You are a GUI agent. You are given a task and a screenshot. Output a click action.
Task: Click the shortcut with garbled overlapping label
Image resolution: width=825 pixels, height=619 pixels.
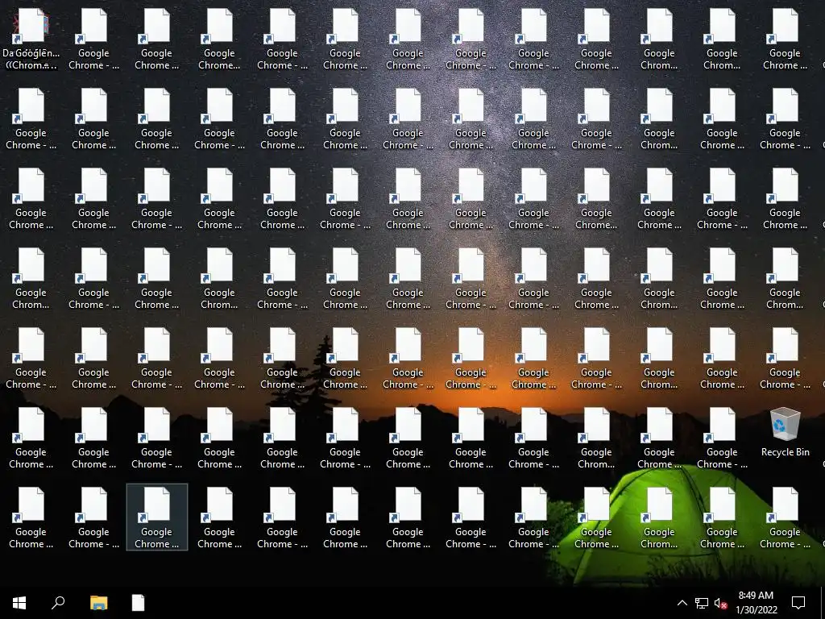click(31, 39)
